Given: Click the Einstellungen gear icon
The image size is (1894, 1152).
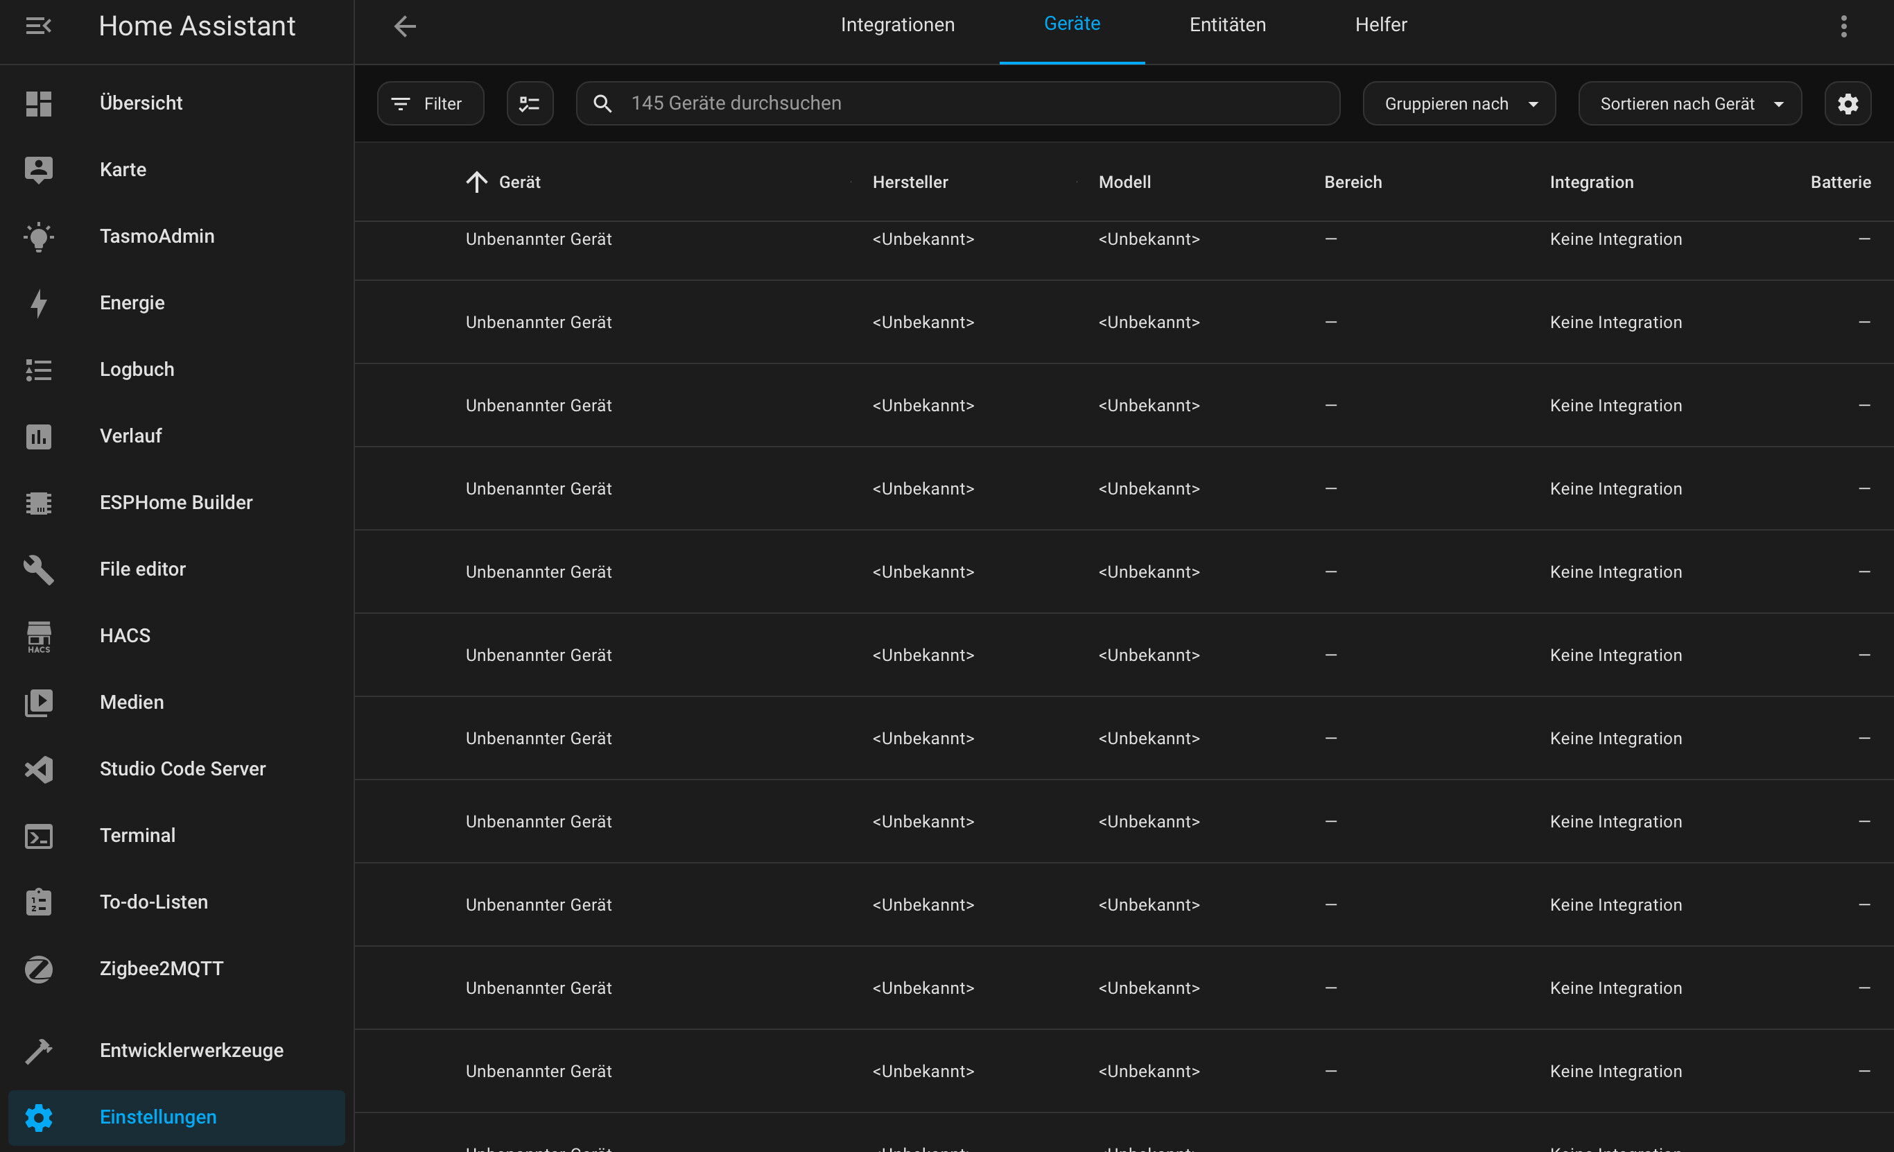Looking at the screenshot, I should [38, 1117].
